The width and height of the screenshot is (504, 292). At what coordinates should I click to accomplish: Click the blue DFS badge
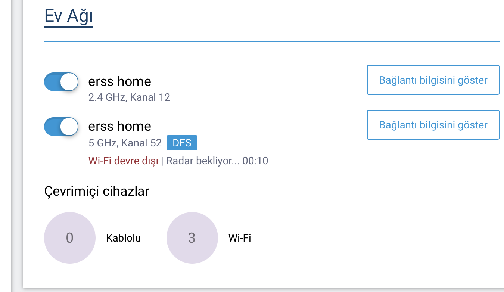click(182, 143)
